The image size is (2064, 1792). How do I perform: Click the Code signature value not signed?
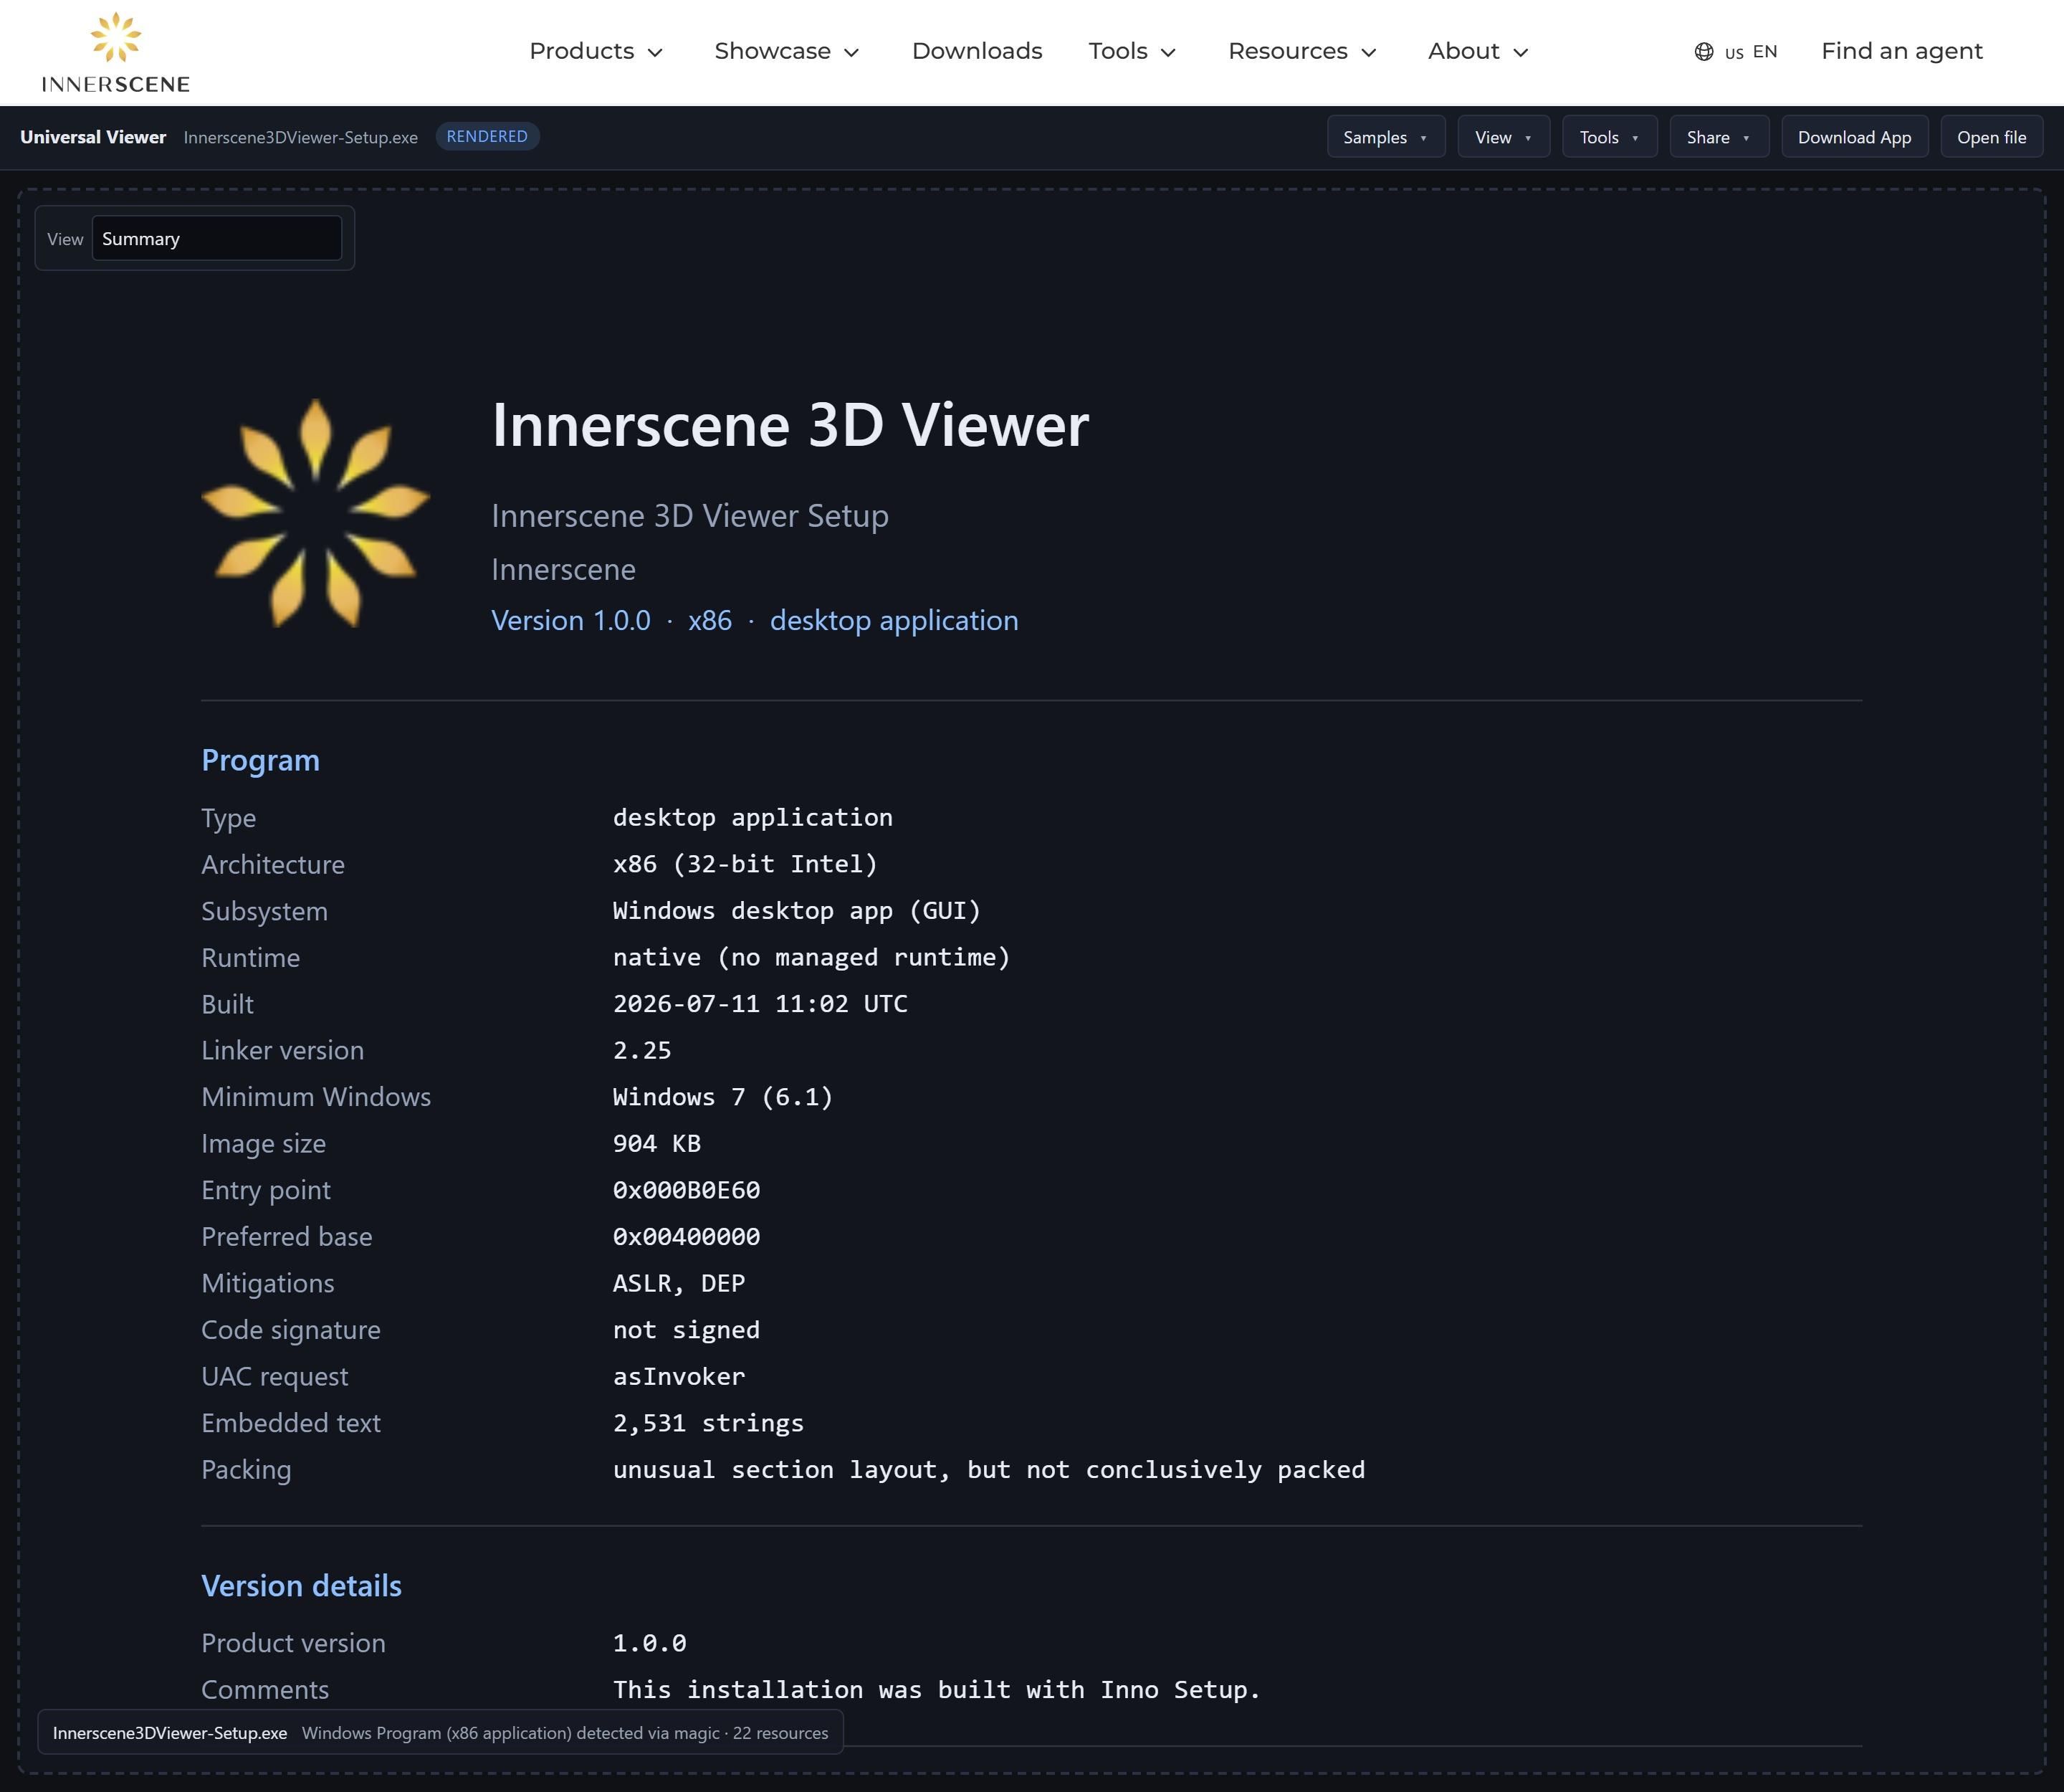(686, 1330)
